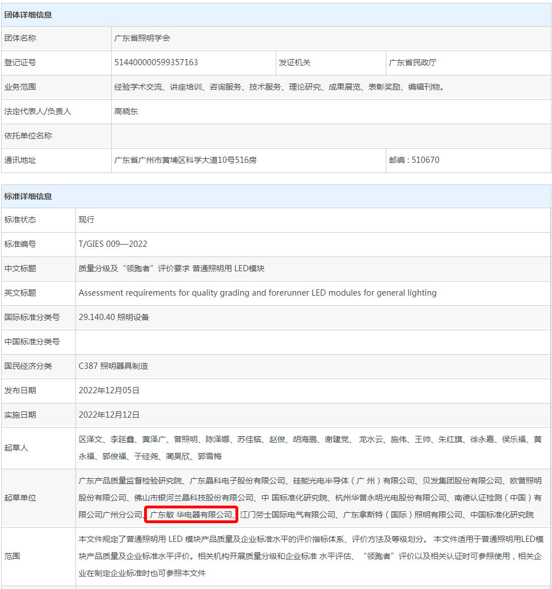Click the 团体详细信息 section header
This screenshot has width=552, height=589.
point(28,15)
